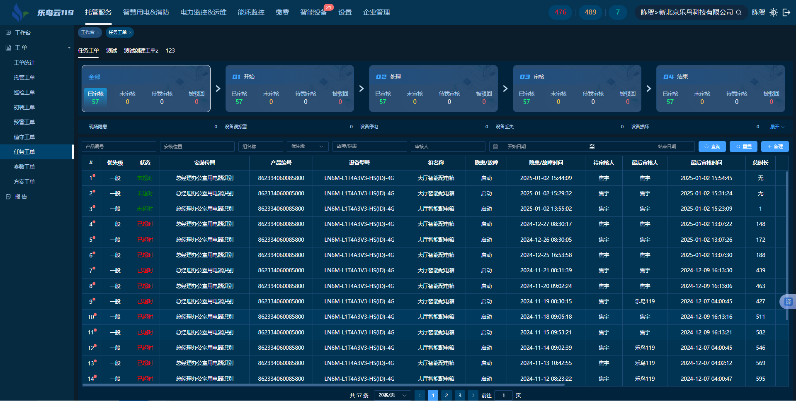The image size is (796, 401).
Task: Click the logout icon in the top bar
Action: pos(786,12)
